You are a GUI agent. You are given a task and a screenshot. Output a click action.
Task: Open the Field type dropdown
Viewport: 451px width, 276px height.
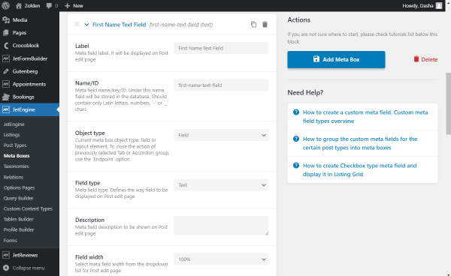[221, 185]
